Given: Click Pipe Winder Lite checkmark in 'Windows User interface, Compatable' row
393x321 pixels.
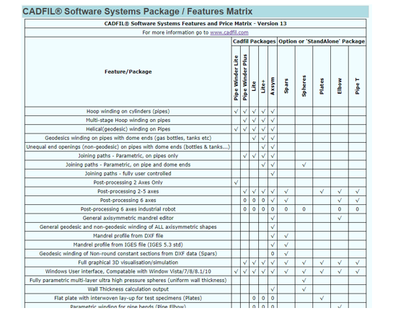Looking at the screenshot, I should click(x=236, y=272).
